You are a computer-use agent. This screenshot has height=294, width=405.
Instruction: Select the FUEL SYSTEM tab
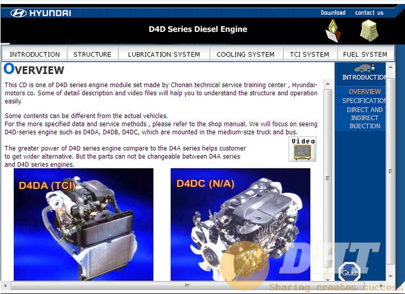tap(365, 54)
